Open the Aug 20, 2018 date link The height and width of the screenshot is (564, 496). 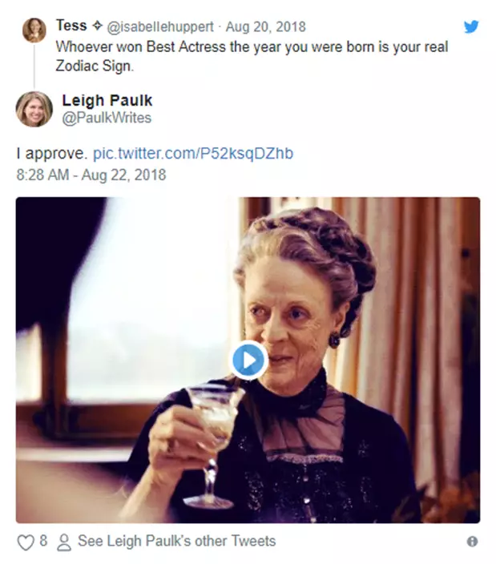click(x=265, y=26)
